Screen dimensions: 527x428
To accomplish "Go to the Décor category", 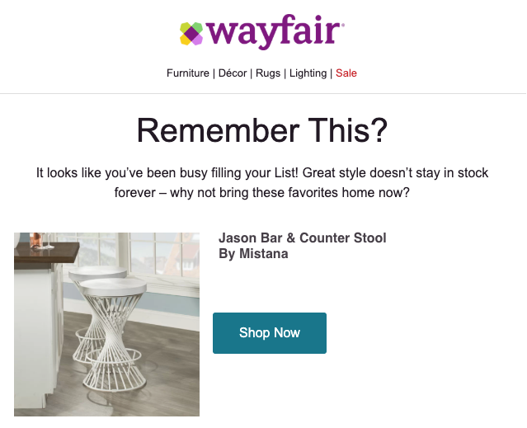I will coord(233,73).
